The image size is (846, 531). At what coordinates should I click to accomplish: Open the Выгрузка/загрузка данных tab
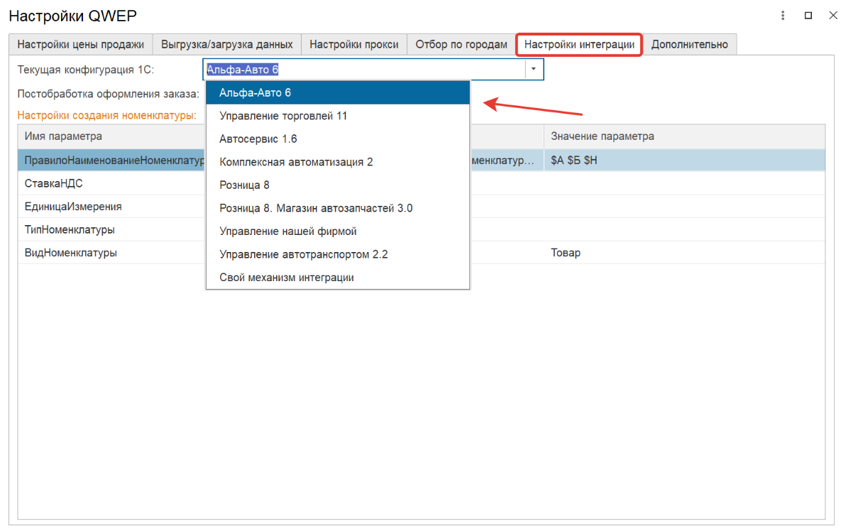tap(226, 44)
